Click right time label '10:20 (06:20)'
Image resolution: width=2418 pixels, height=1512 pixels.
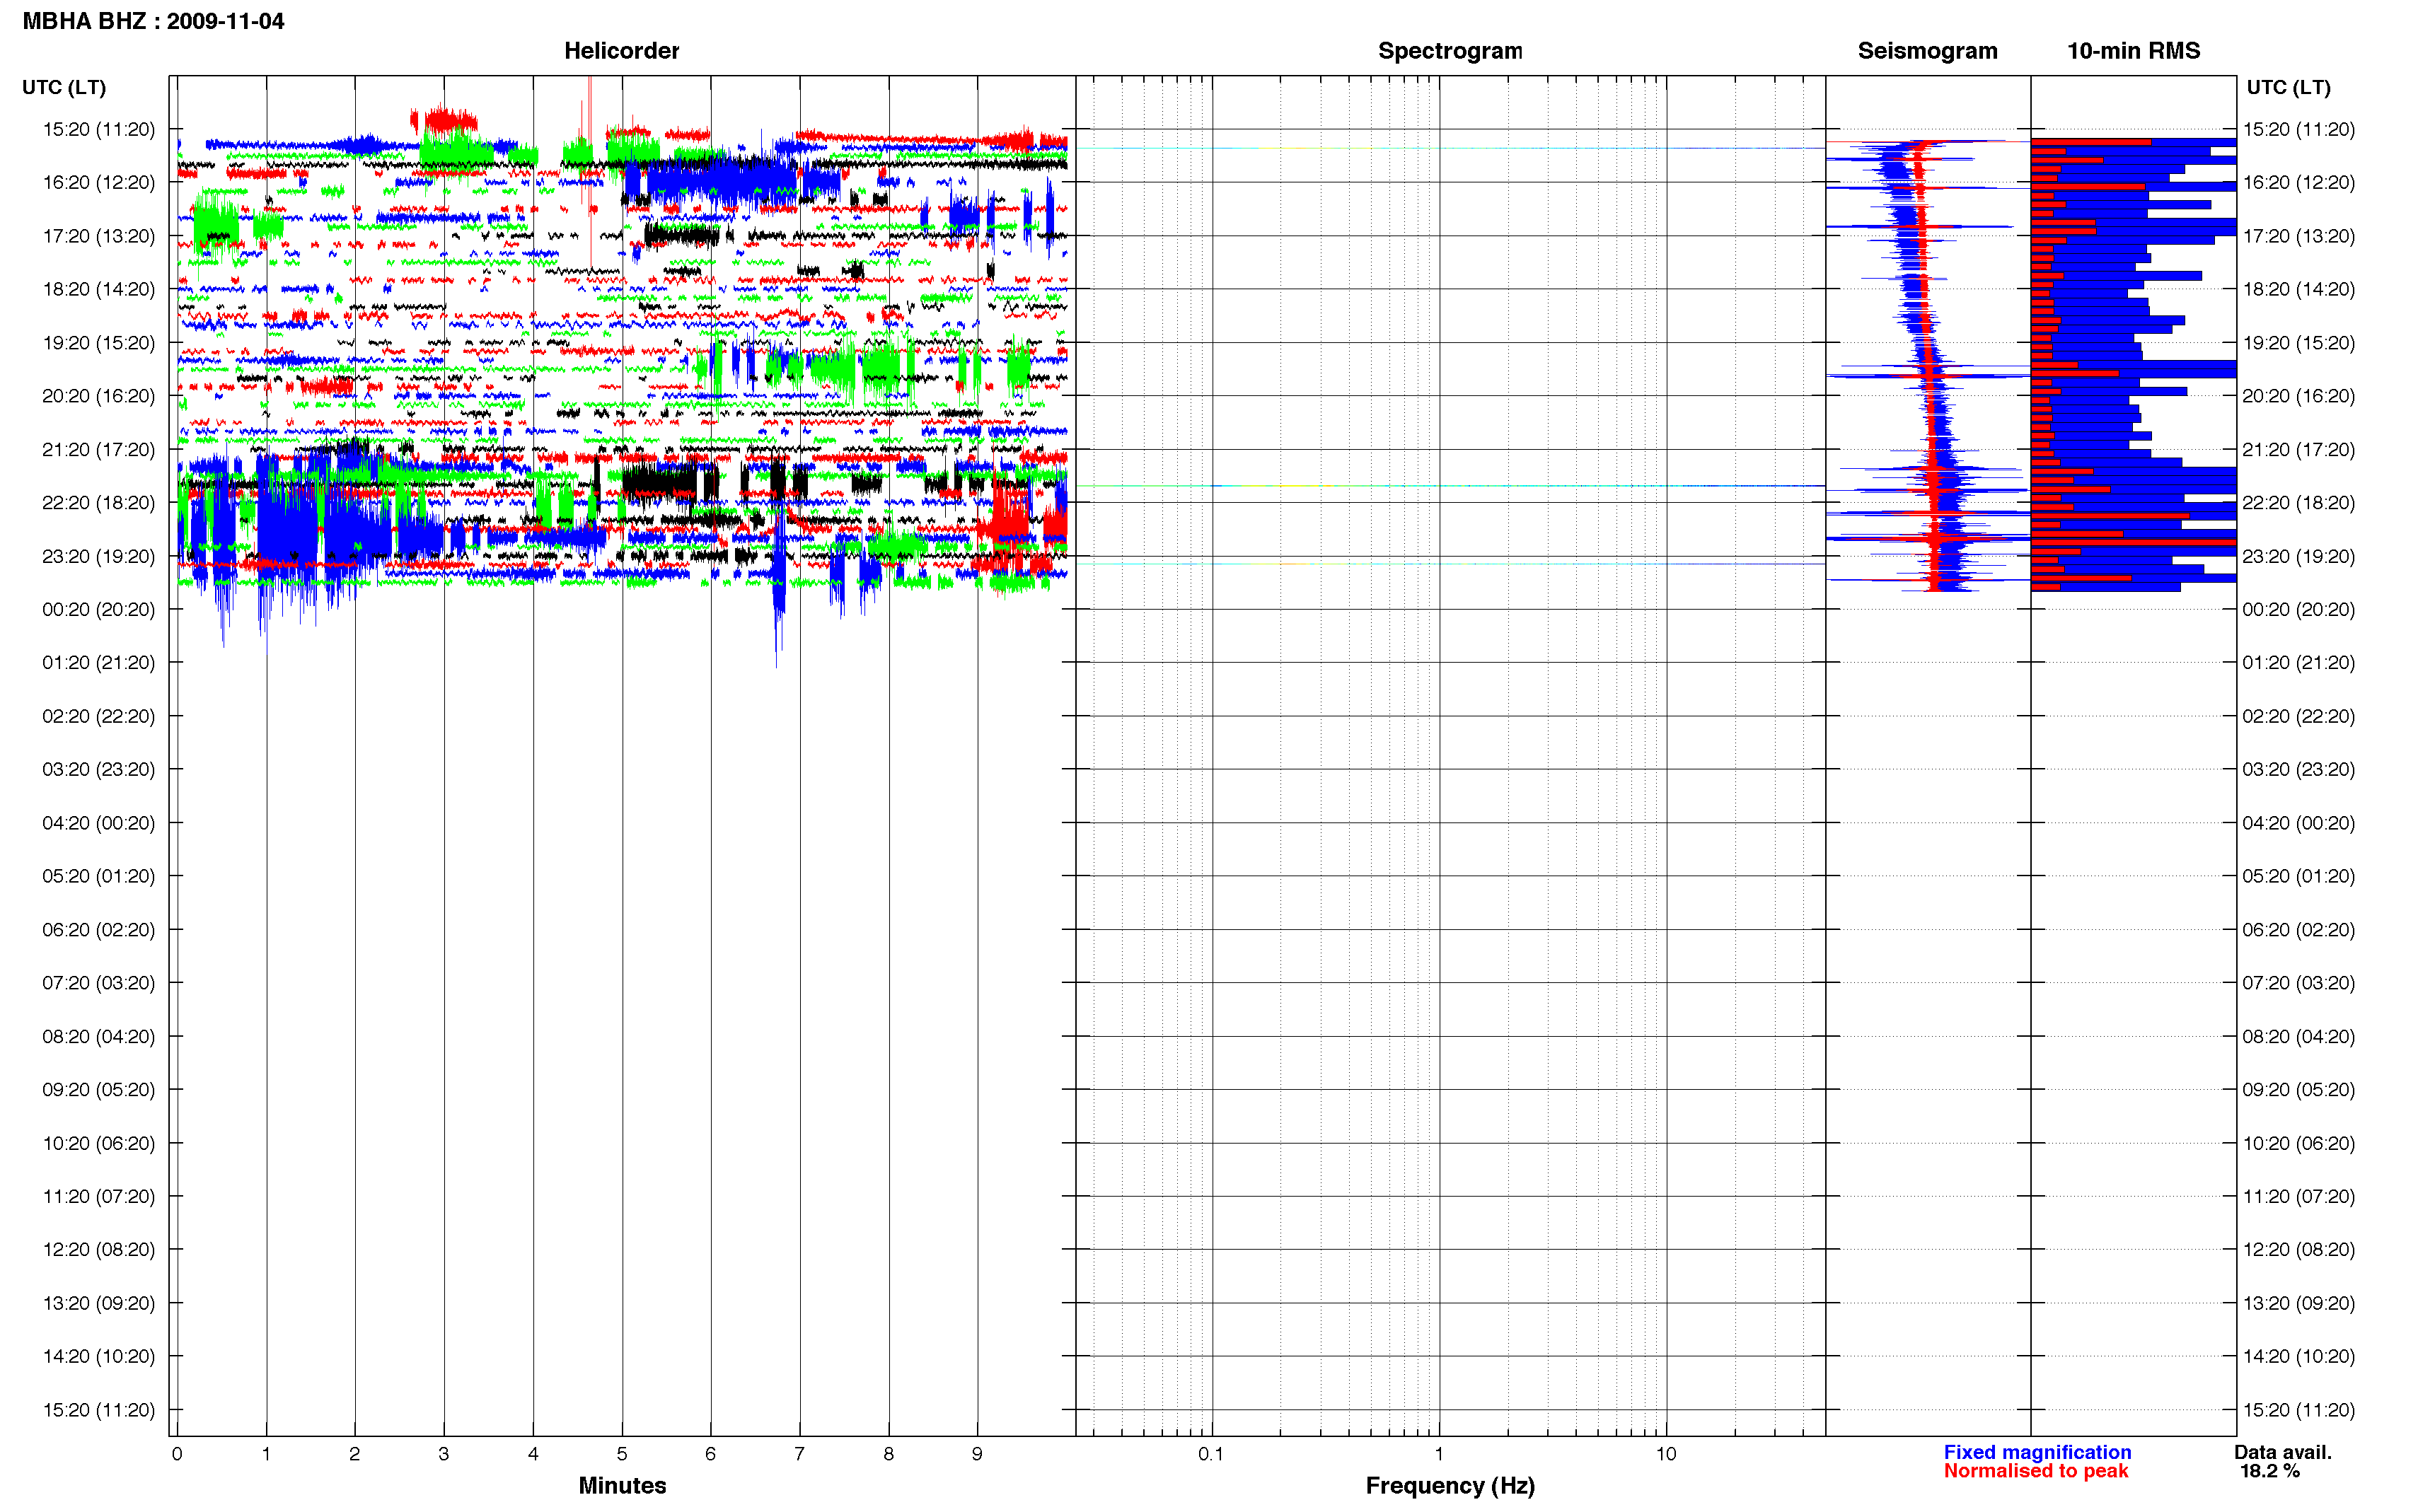pos(2298,1143)
